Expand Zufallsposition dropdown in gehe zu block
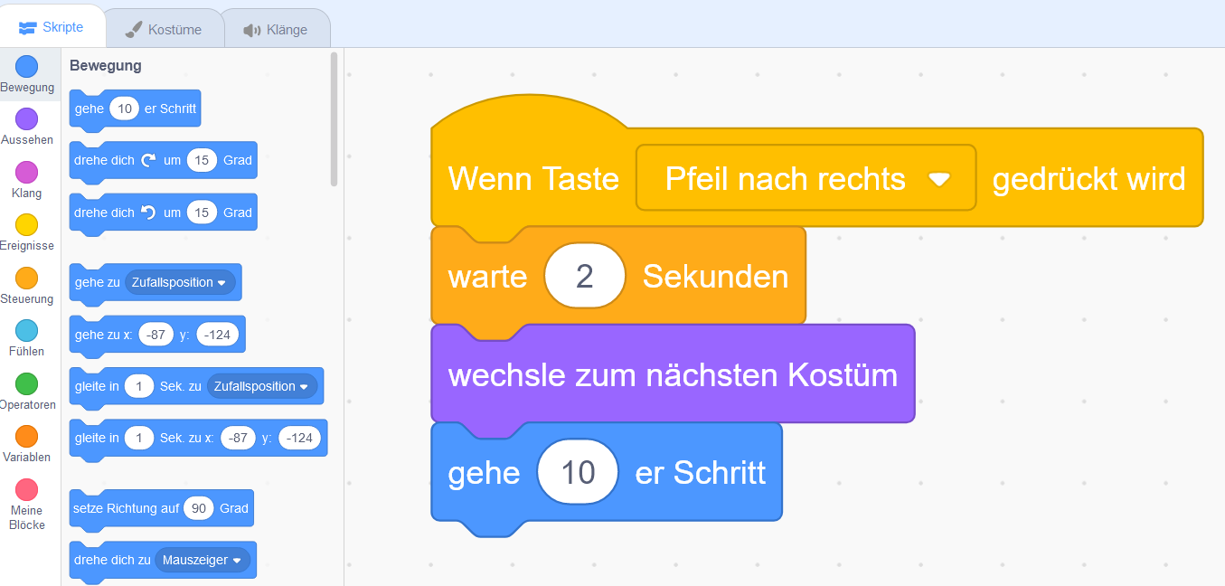 pyautogui.click(x=180, y=283)
